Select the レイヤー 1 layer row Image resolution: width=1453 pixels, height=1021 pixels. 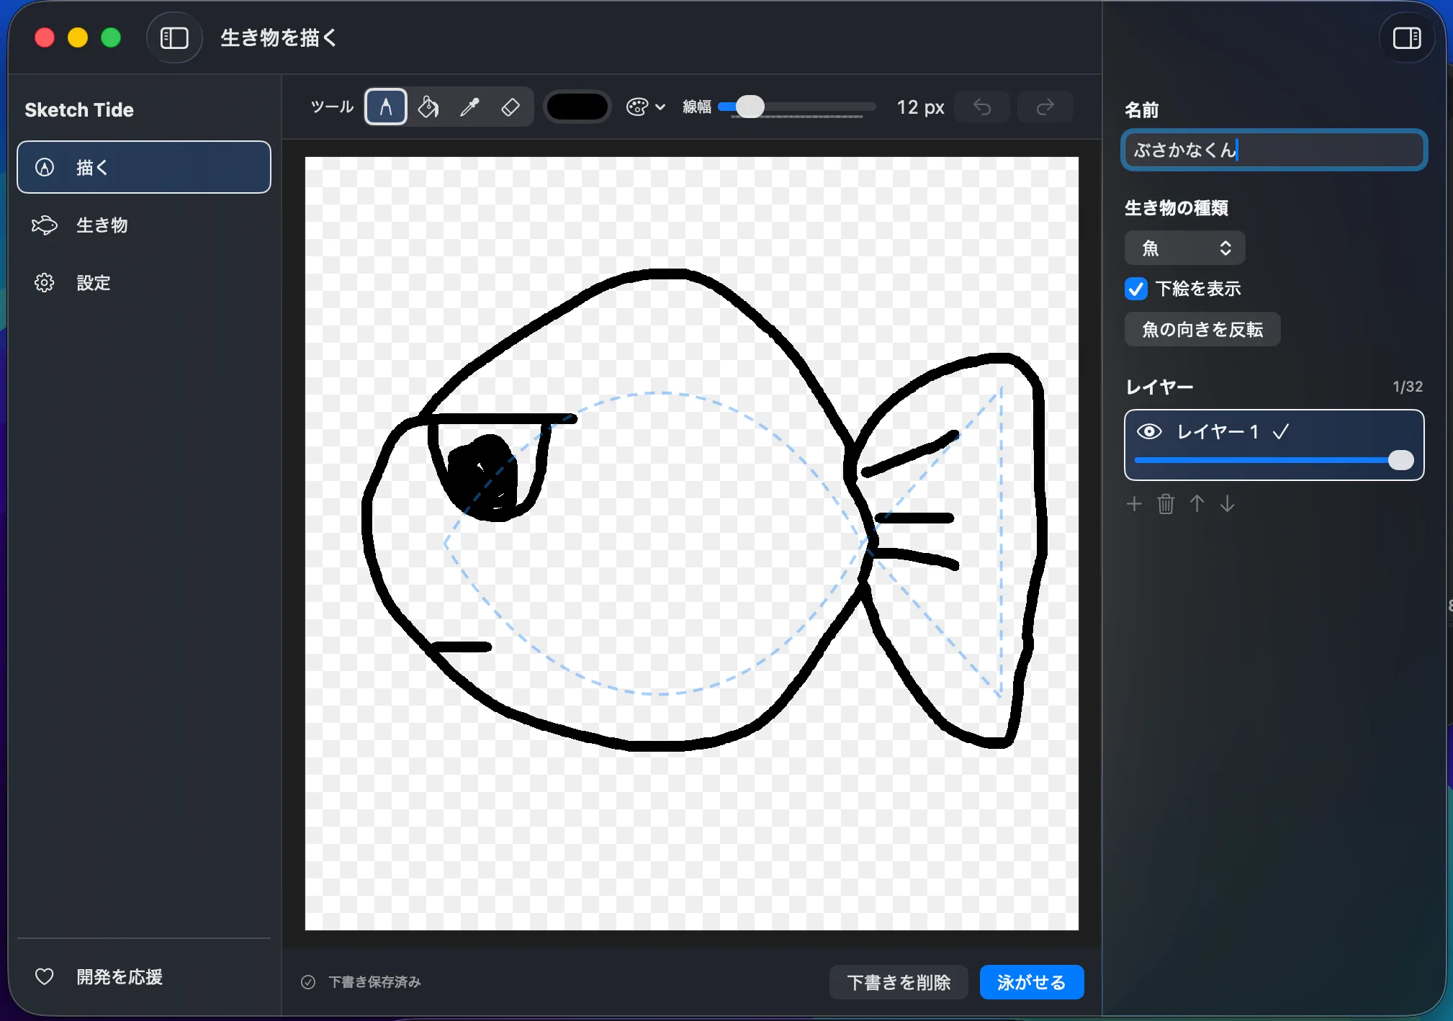1274,444
